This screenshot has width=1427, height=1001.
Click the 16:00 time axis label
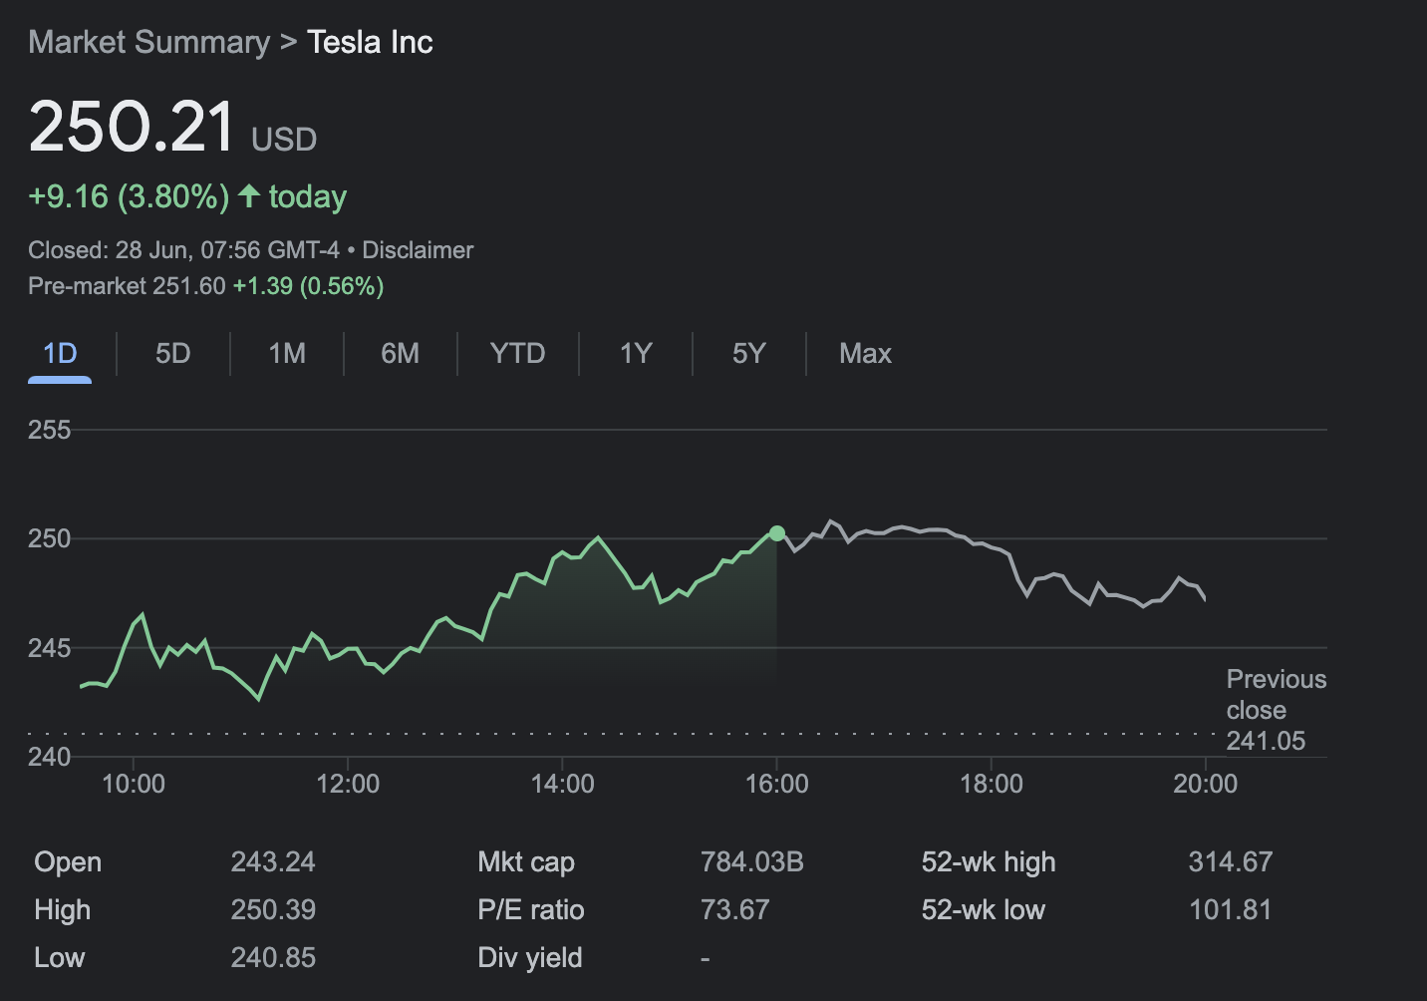click(777, 784)
